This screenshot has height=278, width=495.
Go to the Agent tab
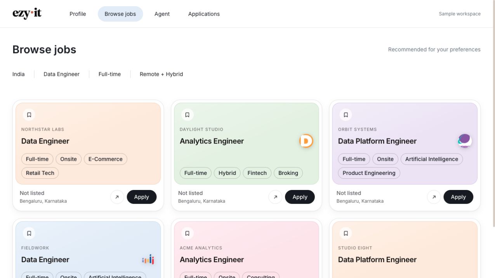(x=162, y=14)
